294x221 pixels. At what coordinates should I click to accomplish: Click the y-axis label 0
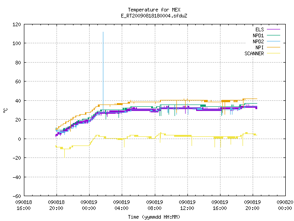(x=19, y=139)
